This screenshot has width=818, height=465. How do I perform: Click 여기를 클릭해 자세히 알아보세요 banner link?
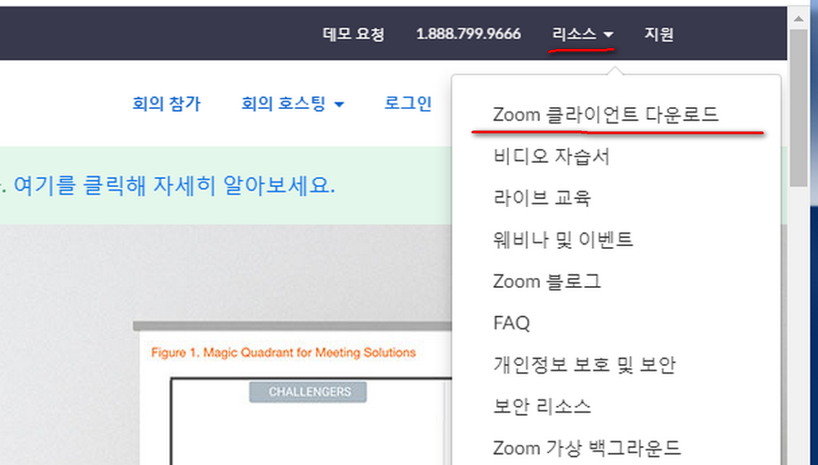(174, 185)
